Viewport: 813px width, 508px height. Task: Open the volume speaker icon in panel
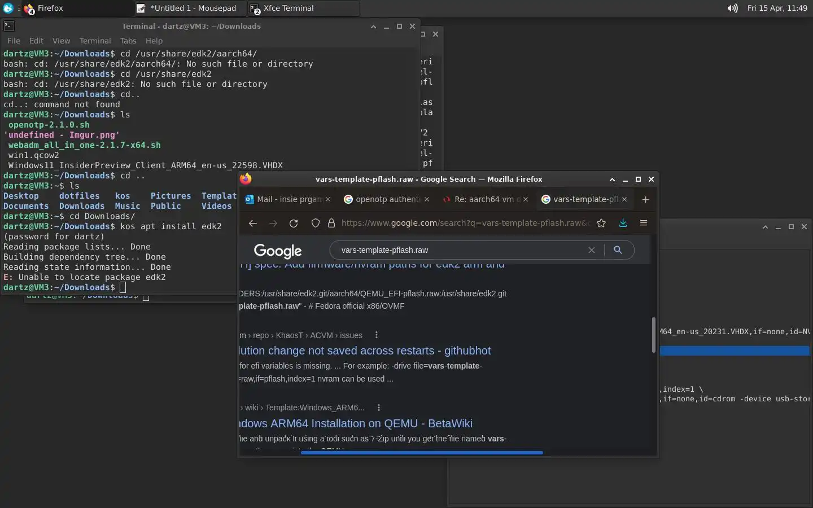(x=732, y=8)
